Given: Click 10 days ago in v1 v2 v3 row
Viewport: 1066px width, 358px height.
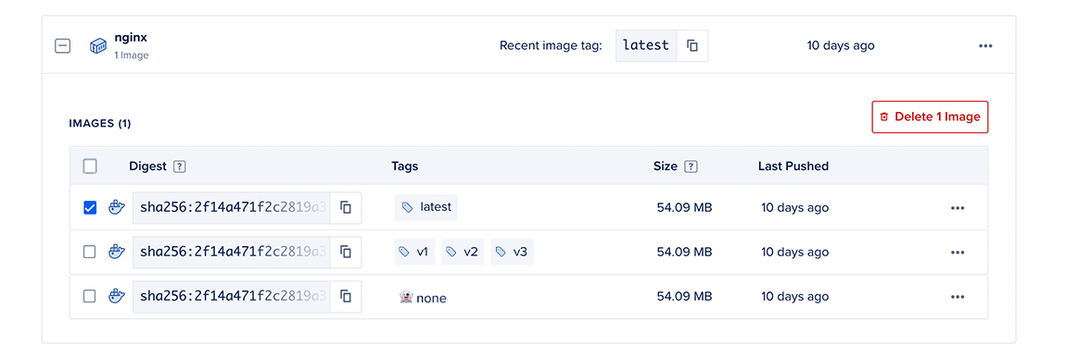Looking at the screenshot, I should point(794,253).
